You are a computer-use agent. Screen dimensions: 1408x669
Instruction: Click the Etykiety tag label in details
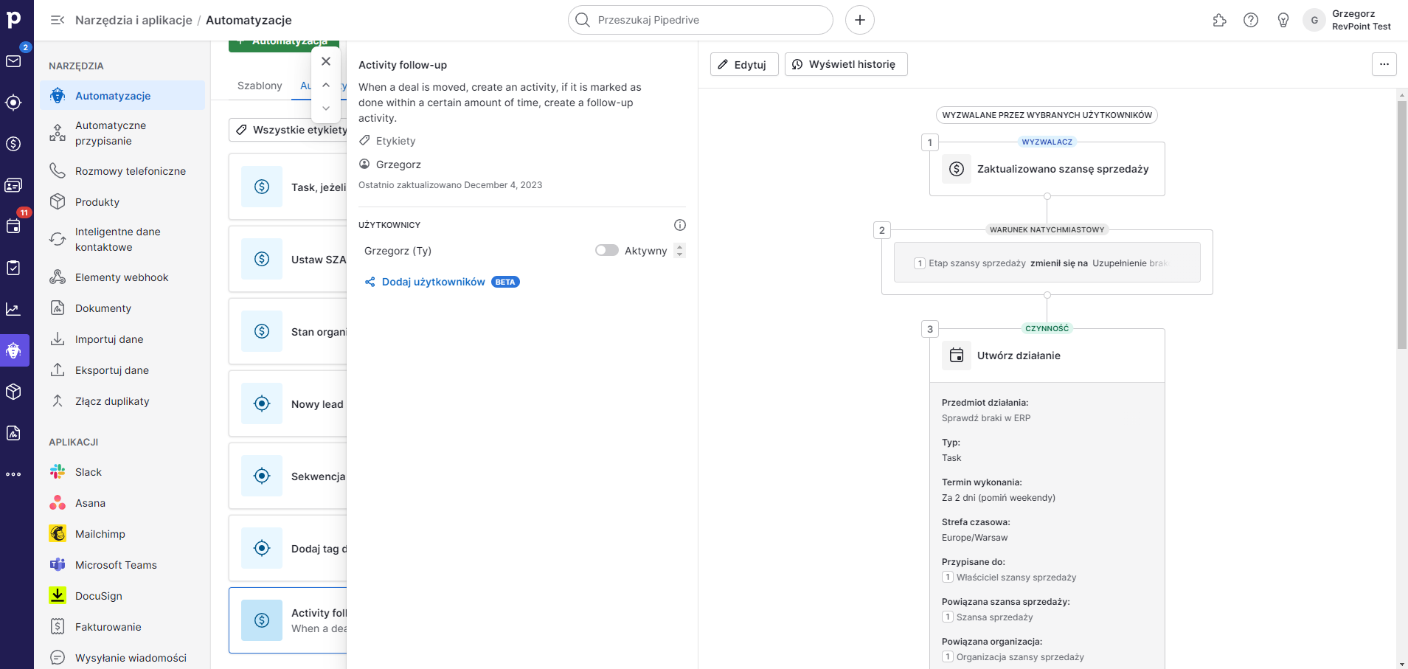396,141
